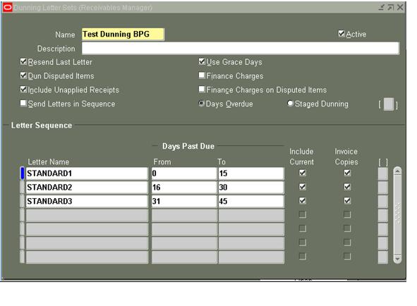Viewport: 417px width, 306px height.
Task: Click the record indicator beside STANDARD1
Action: [x=23, y=173]
